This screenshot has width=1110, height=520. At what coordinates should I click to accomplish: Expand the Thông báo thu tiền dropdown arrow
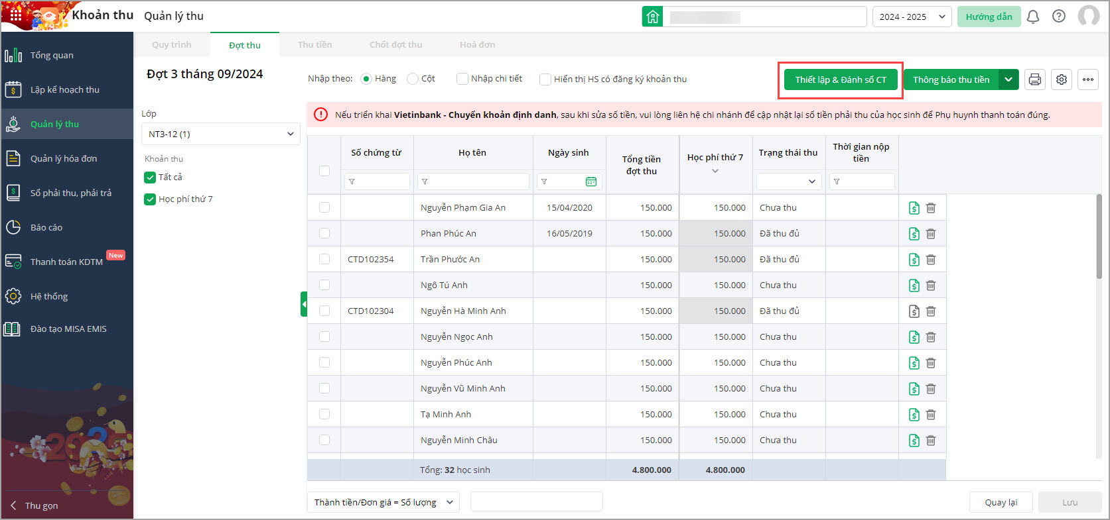[1008, 79]
